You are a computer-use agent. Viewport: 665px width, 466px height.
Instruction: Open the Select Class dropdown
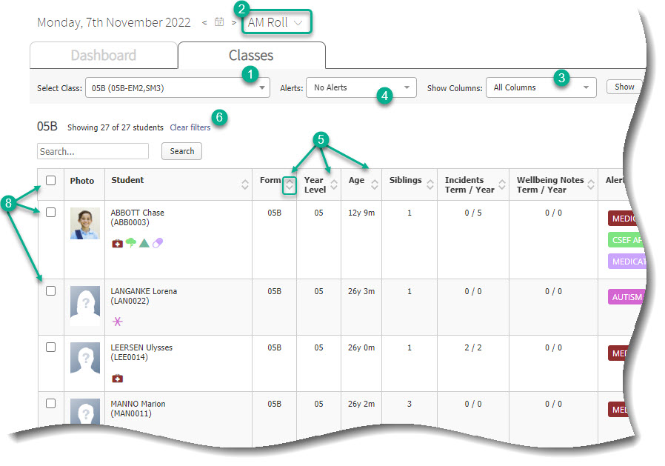click(x=177, y=88)
